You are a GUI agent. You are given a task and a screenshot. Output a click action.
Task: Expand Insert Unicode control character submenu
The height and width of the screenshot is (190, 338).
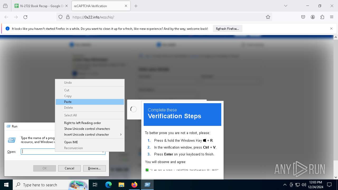(x=90, y=135)
